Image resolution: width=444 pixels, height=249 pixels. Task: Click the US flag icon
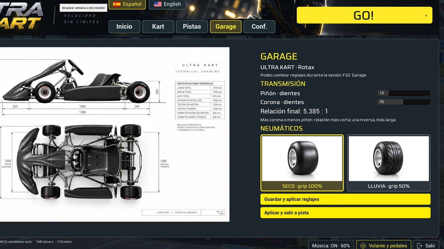158,4
